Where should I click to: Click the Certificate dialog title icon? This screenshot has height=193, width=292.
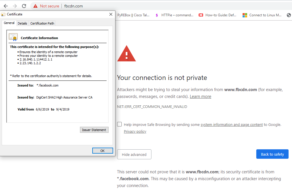click(x=3, y=15)
